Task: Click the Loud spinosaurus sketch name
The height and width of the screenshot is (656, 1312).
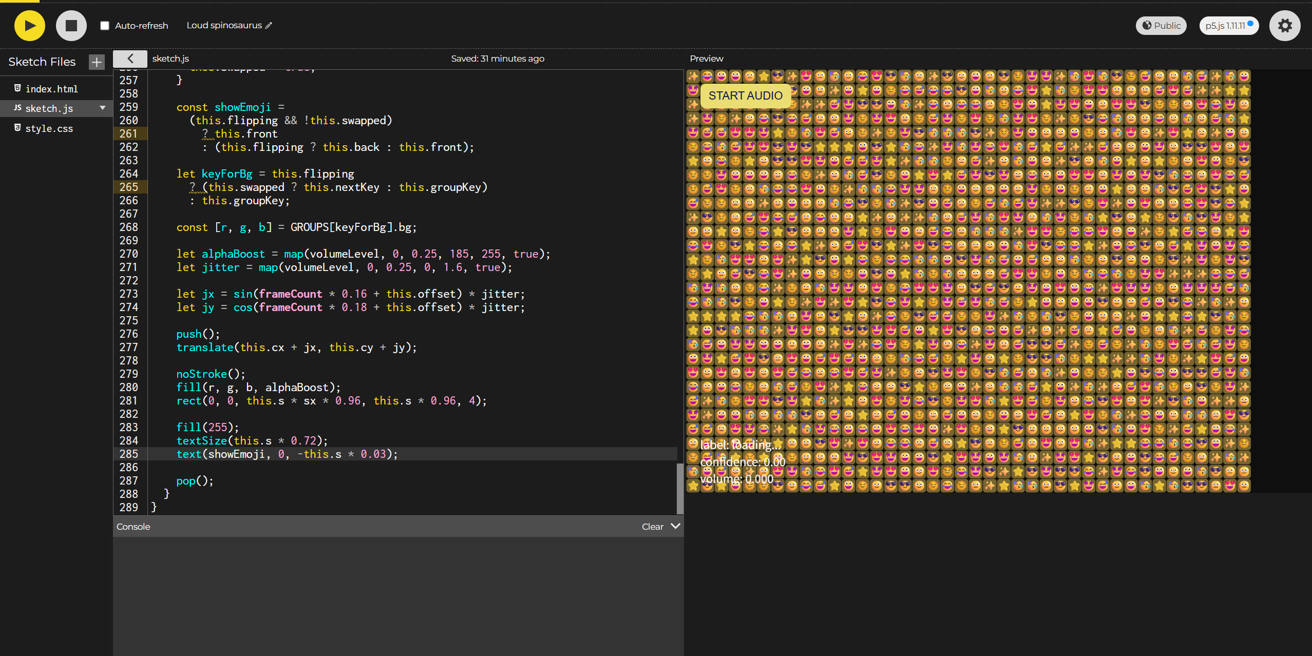Action: point(224,26)
